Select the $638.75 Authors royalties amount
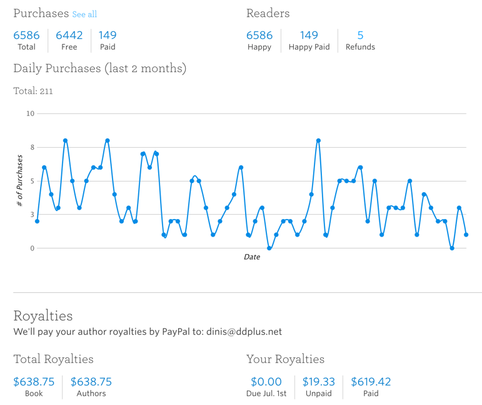Screen dimensions: 482x405 pyautogui.click(x=91, y=382)
